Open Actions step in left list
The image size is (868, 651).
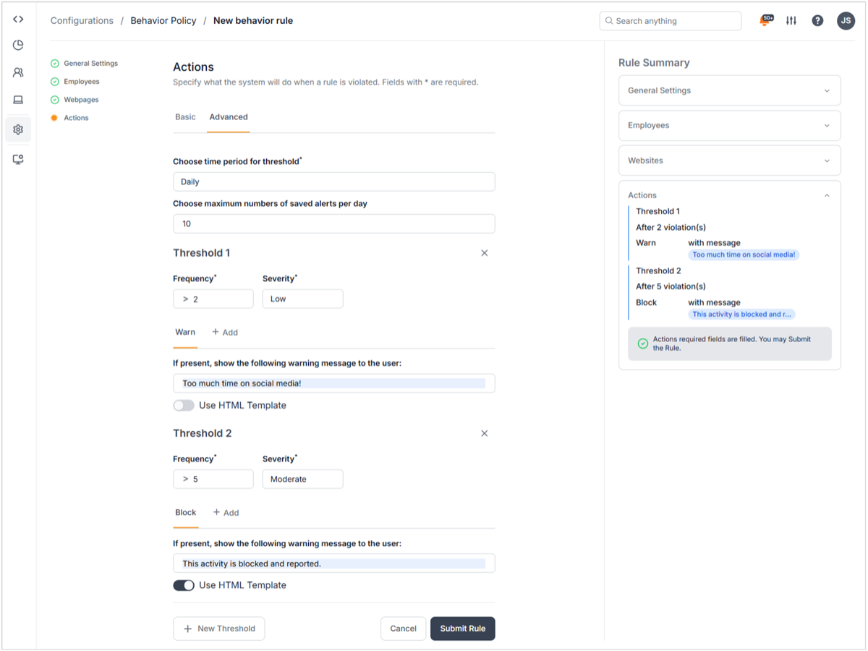click(x=76, y=118)
